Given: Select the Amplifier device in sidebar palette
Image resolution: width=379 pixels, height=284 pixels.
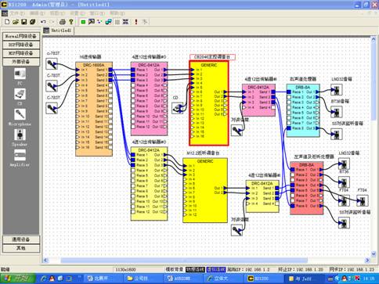Looking at the screenshot, I should point(20,158).
